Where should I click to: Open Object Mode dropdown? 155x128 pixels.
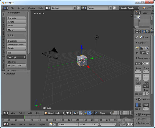tap(54, 113)
